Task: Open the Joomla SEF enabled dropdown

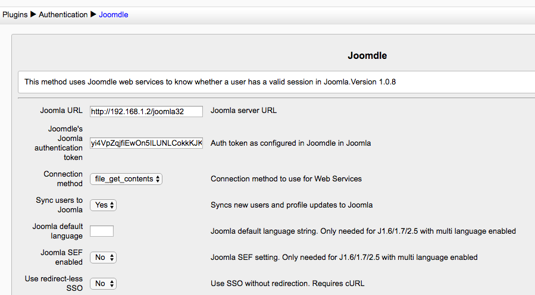Action: [103, 258]
